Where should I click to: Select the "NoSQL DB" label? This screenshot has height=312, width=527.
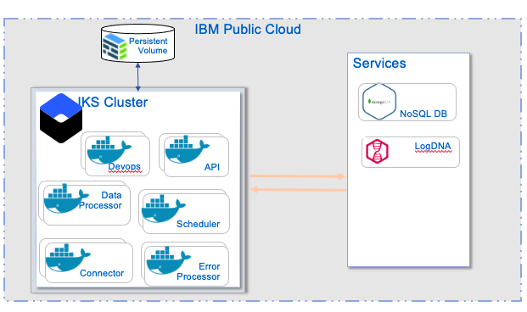[423, 114]
